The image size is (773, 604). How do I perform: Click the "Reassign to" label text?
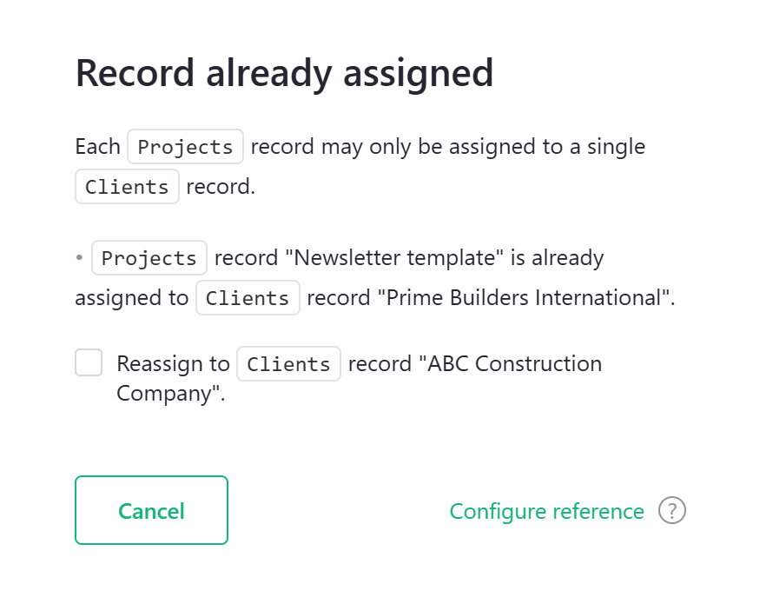(173, 363)
